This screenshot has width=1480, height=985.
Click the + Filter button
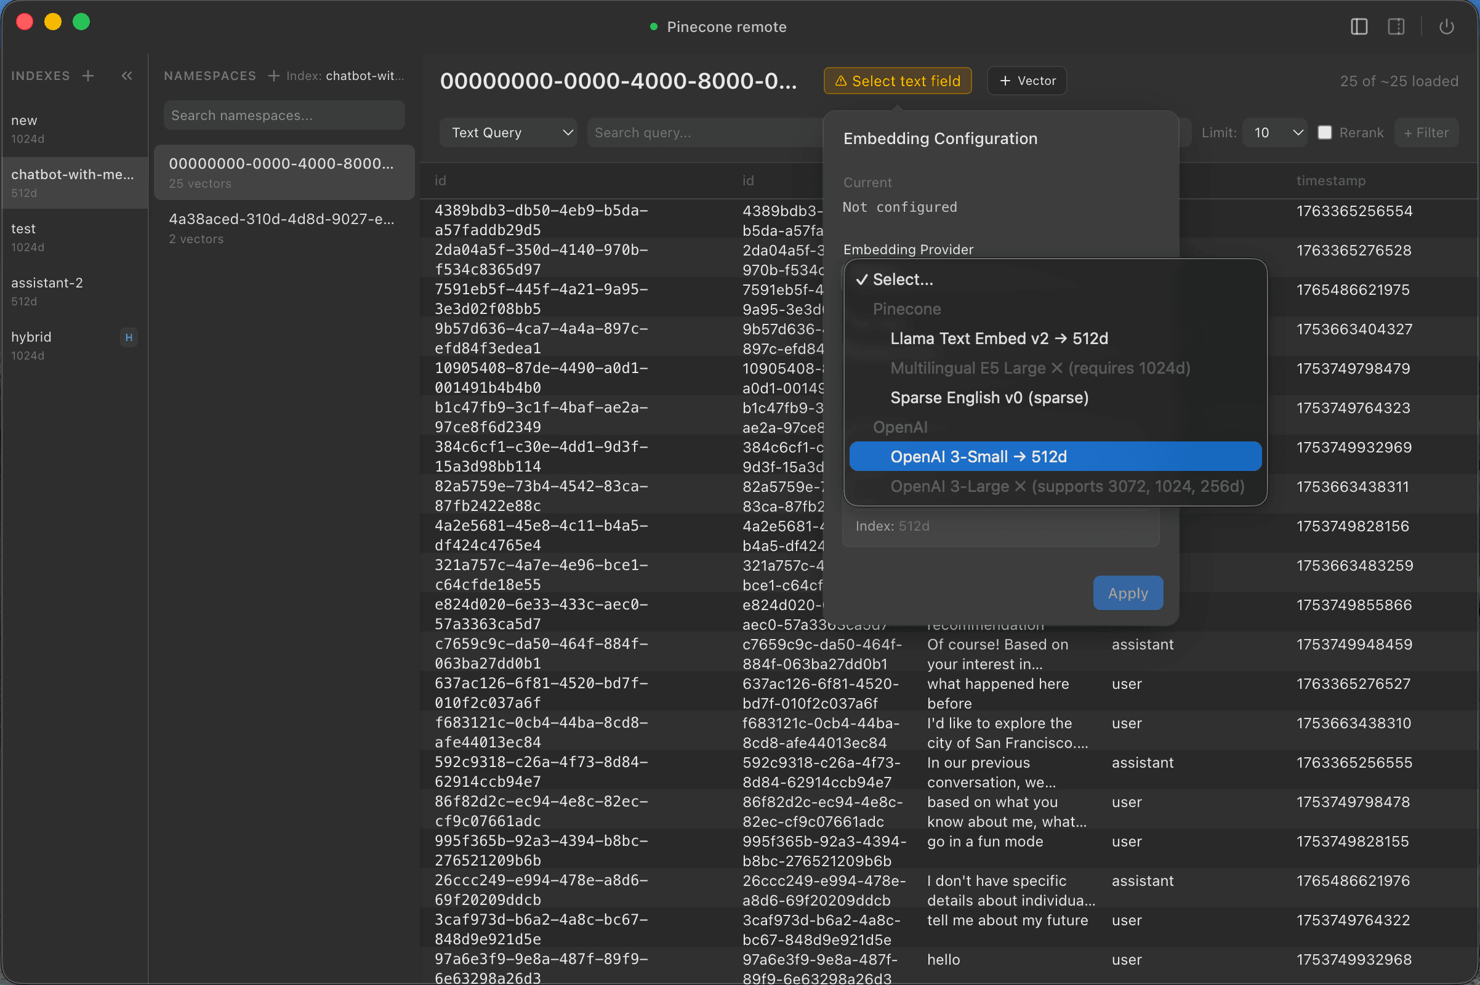tap(1425, 132)
